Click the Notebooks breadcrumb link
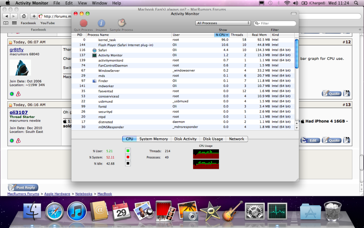The width and height of the screenshot is (364, 228). pyautogui.click(x=84, y=194)
